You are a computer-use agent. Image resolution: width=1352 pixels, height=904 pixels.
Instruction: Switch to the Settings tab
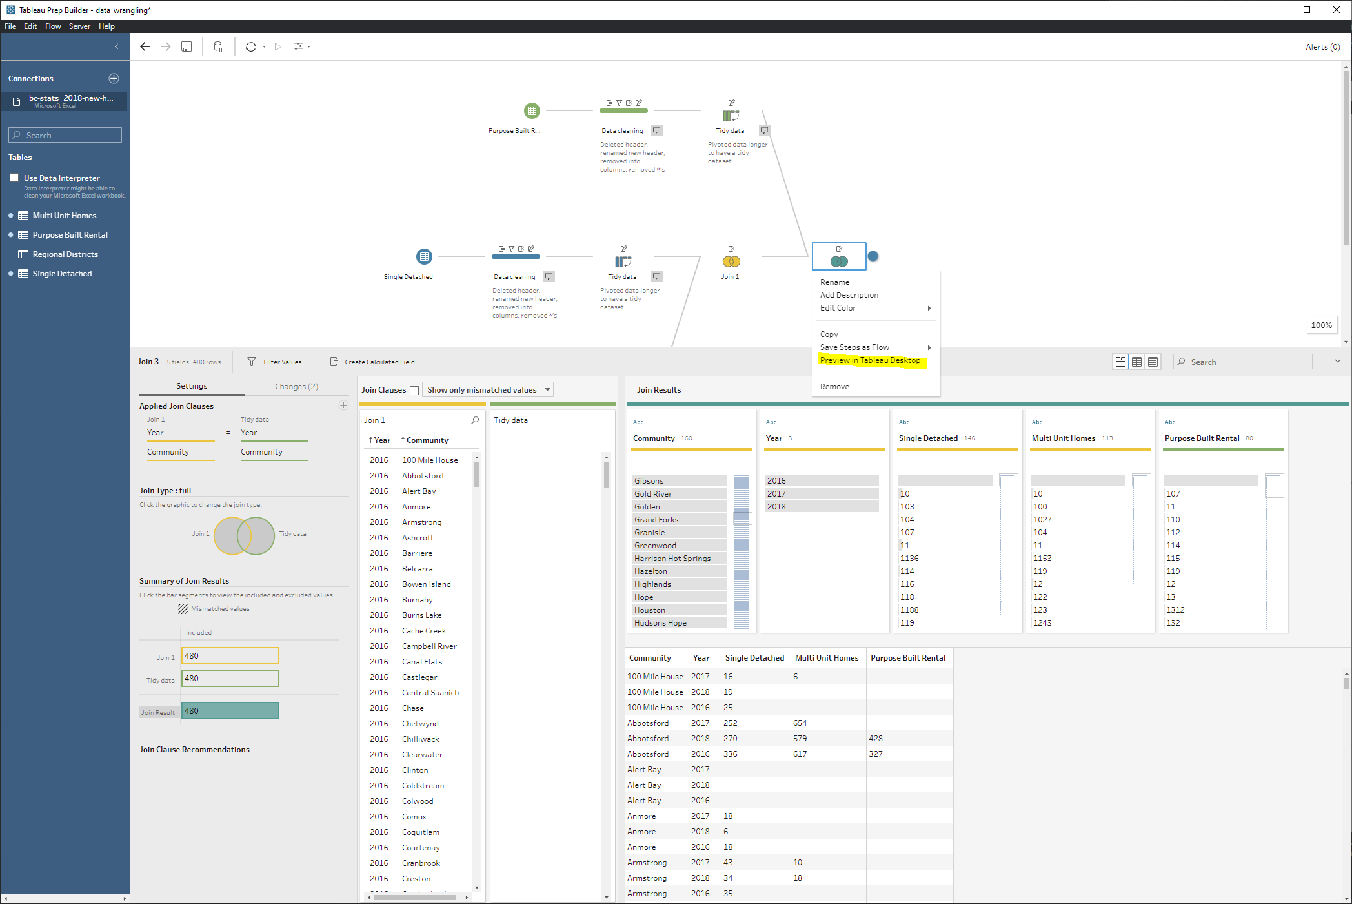point(192,386)
